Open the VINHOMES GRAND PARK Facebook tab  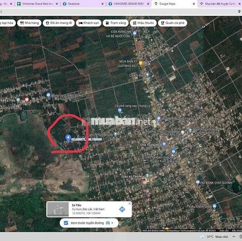[128, 4]
